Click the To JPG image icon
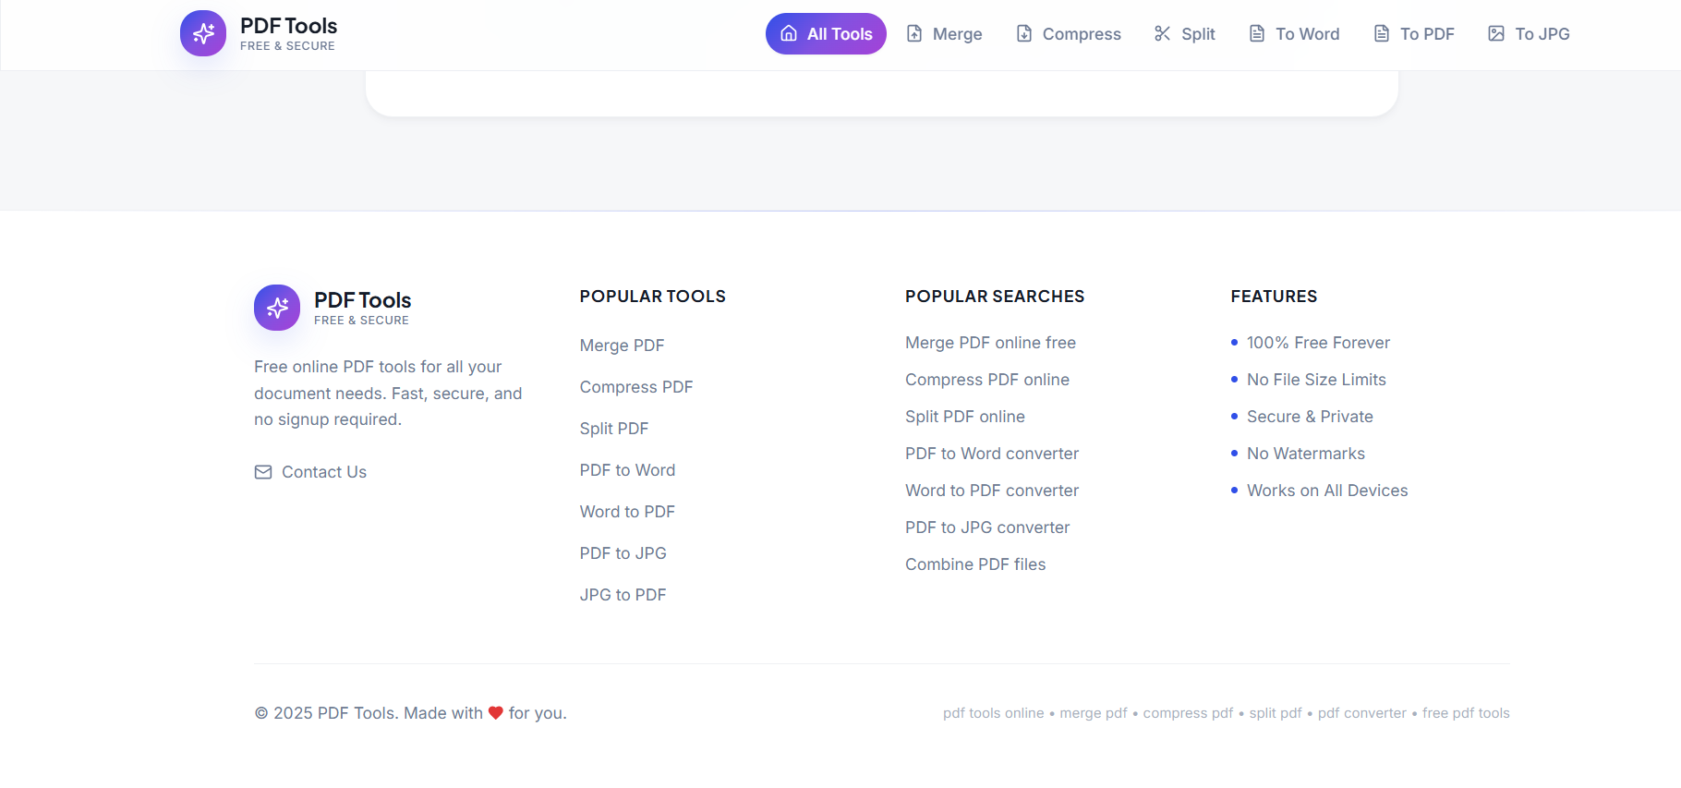 1496,33
